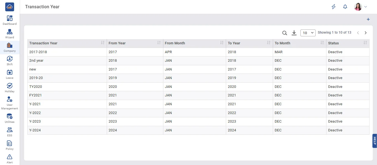Viewport: 377px width, 165px height.
Task: Open the Company menu in sidebar
Action: pyautogui.click(x=10, y=47)
